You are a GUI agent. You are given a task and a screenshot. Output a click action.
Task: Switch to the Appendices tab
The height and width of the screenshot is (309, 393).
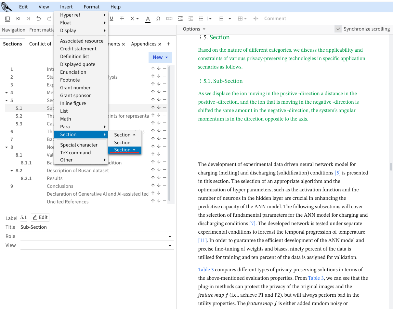tap(144, 44)
